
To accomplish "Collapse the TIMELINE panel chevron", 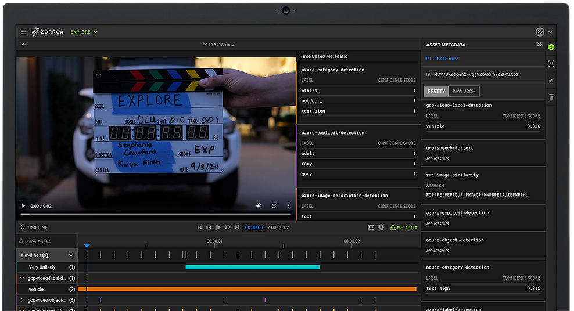I will pos(23,227).
